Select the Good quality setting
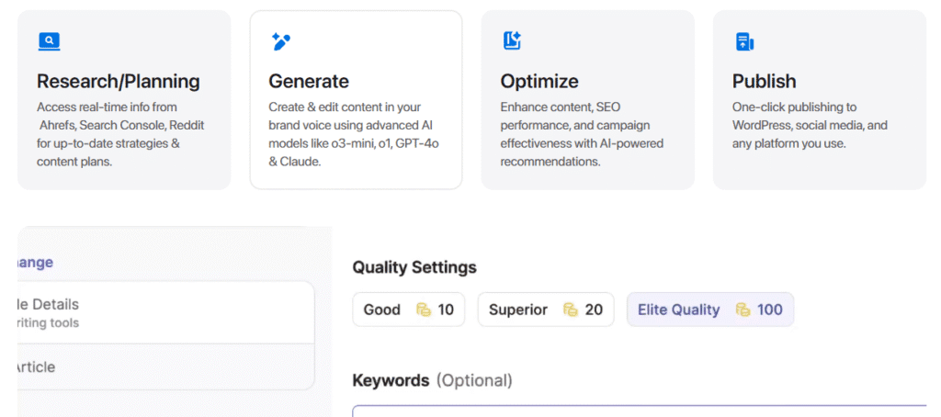941x417 pixels. [x=409, y=310]
